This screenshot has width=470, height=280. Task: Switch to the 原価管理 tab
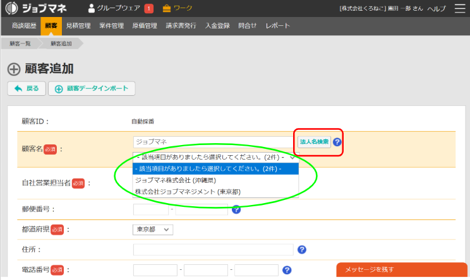145,26
